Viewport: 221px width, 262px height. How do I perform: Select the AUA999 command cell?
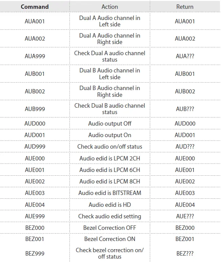(35, 56)
